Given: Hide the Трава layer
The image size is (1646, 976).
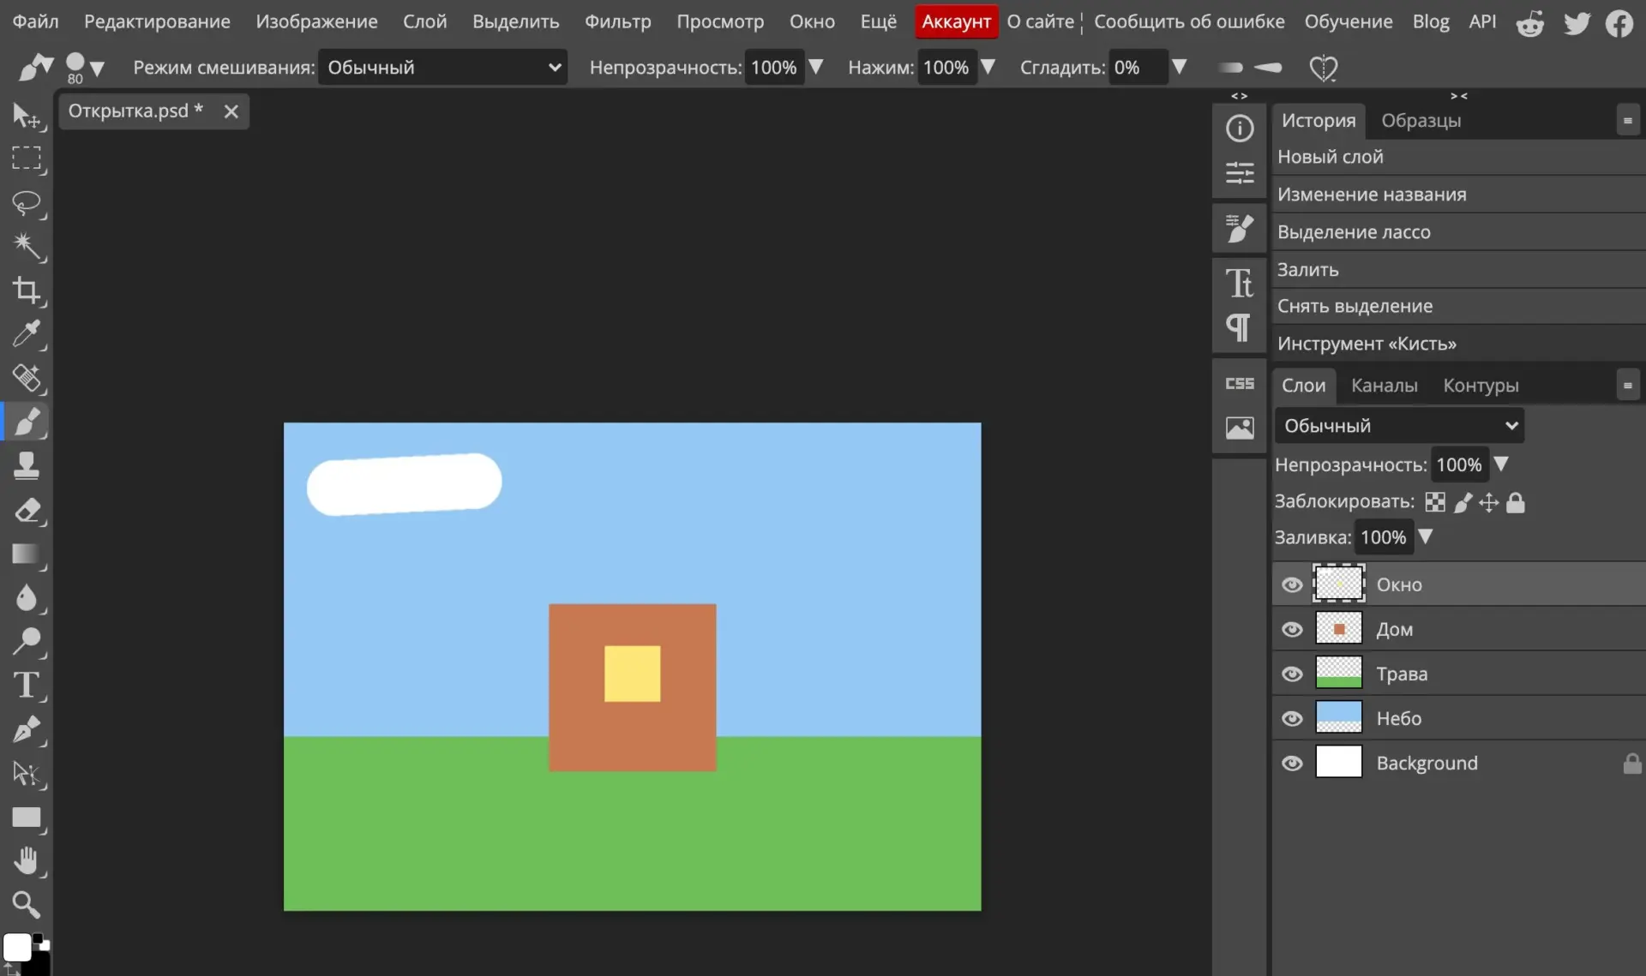Looking at the screenshot, I should (1291, 674).
